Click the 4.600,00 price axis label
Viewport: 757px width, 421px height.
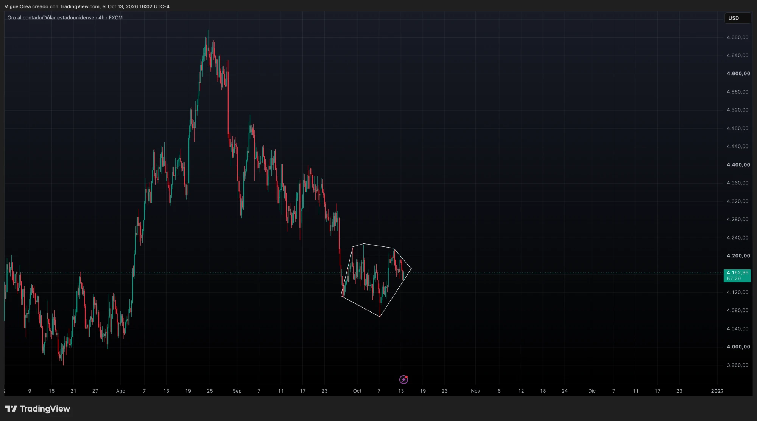(738, 74)
